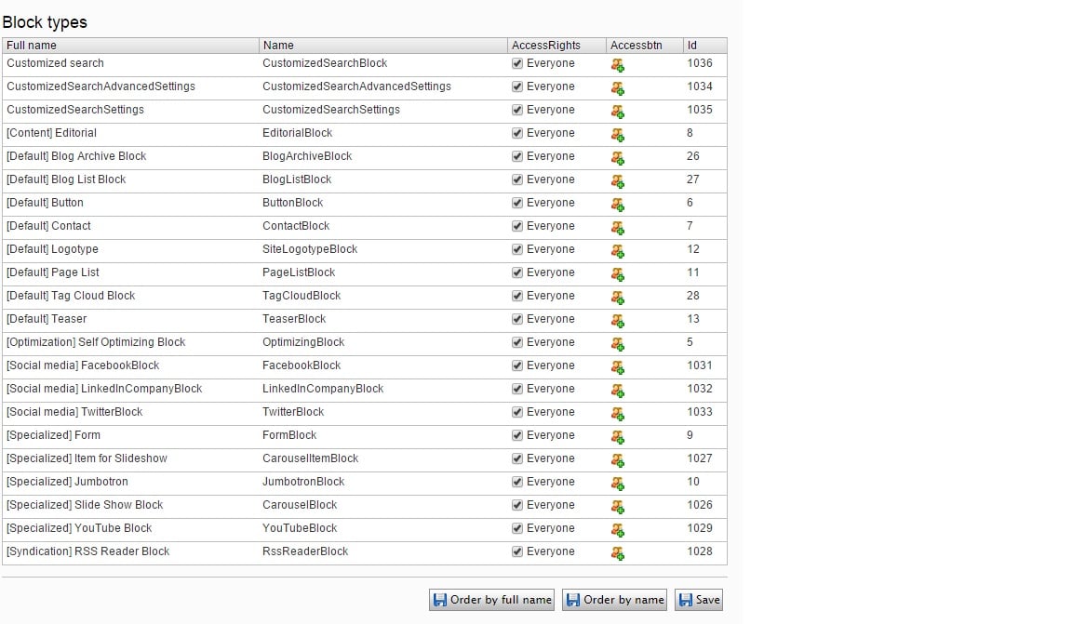
Task: Toggle Everyone checkbox for EditorialBlock
Action: click(516, 133)
